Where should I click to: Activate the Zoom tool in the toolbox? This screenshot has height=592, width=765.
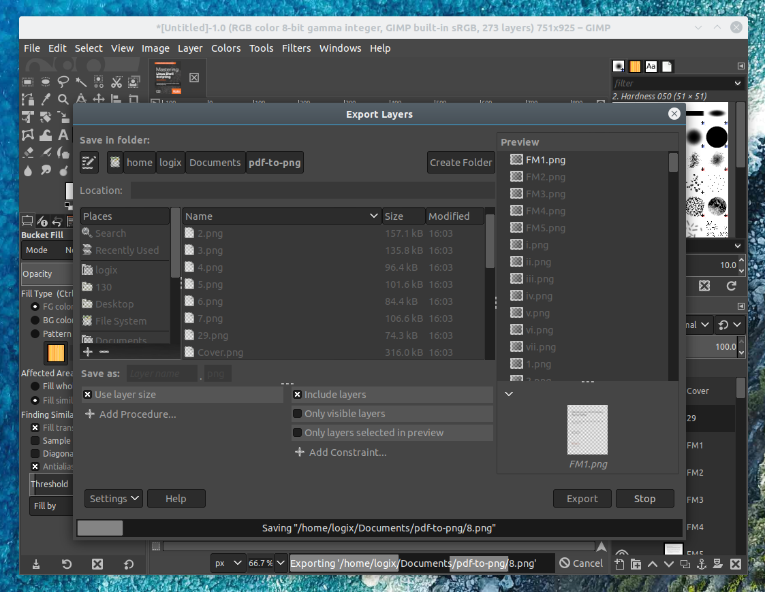click(x=63, y=99)
